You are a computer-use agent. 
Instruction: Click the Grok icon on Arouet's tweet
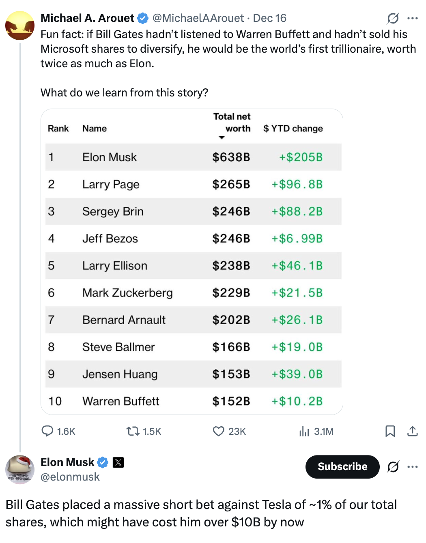click(392, 18)
